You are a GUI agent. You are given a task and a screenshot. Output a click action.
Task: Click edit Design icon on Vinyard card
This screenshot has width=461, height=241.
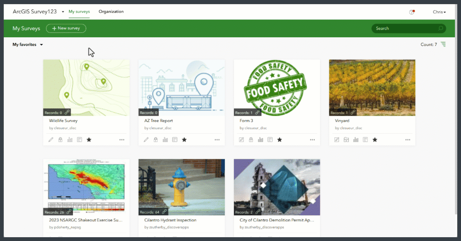tap(337, 140)
